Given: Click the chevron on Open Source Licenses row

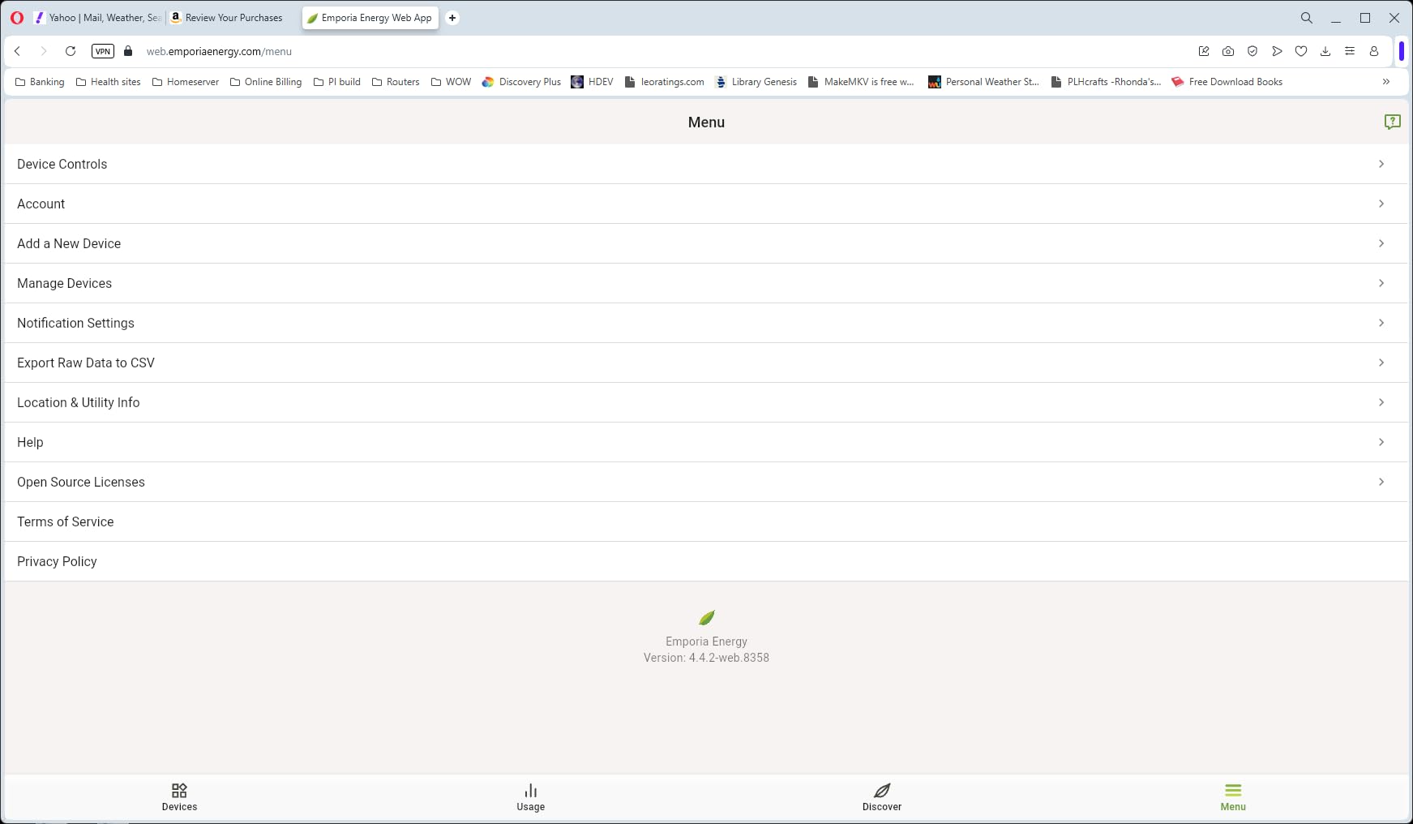Looking at the screenshot, I should click(1381, 482).
